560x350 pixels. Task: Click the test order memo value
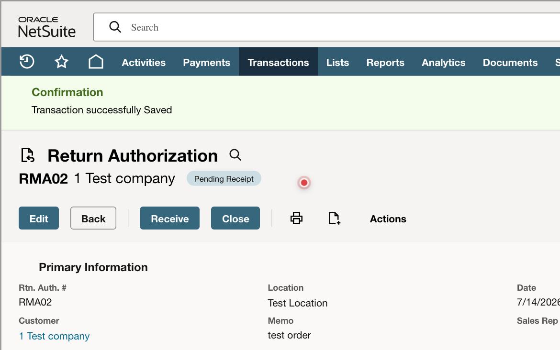tap(289, 335)
